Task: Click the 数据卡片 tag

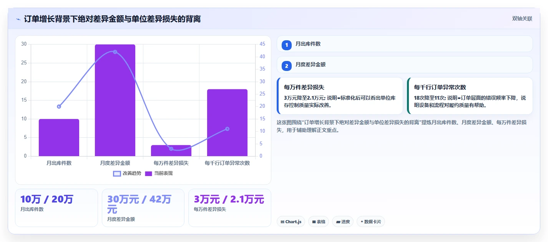Action: click(371, 222)
